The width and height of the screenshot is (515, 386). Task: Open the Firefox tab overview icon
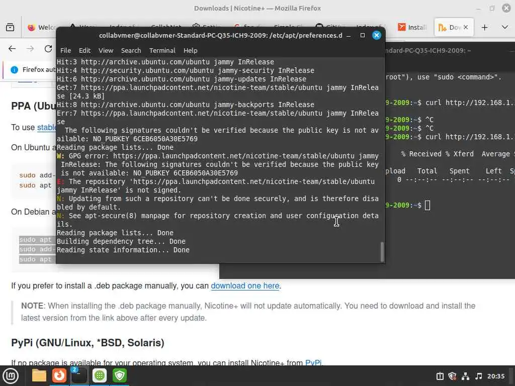tap(10, 27)
